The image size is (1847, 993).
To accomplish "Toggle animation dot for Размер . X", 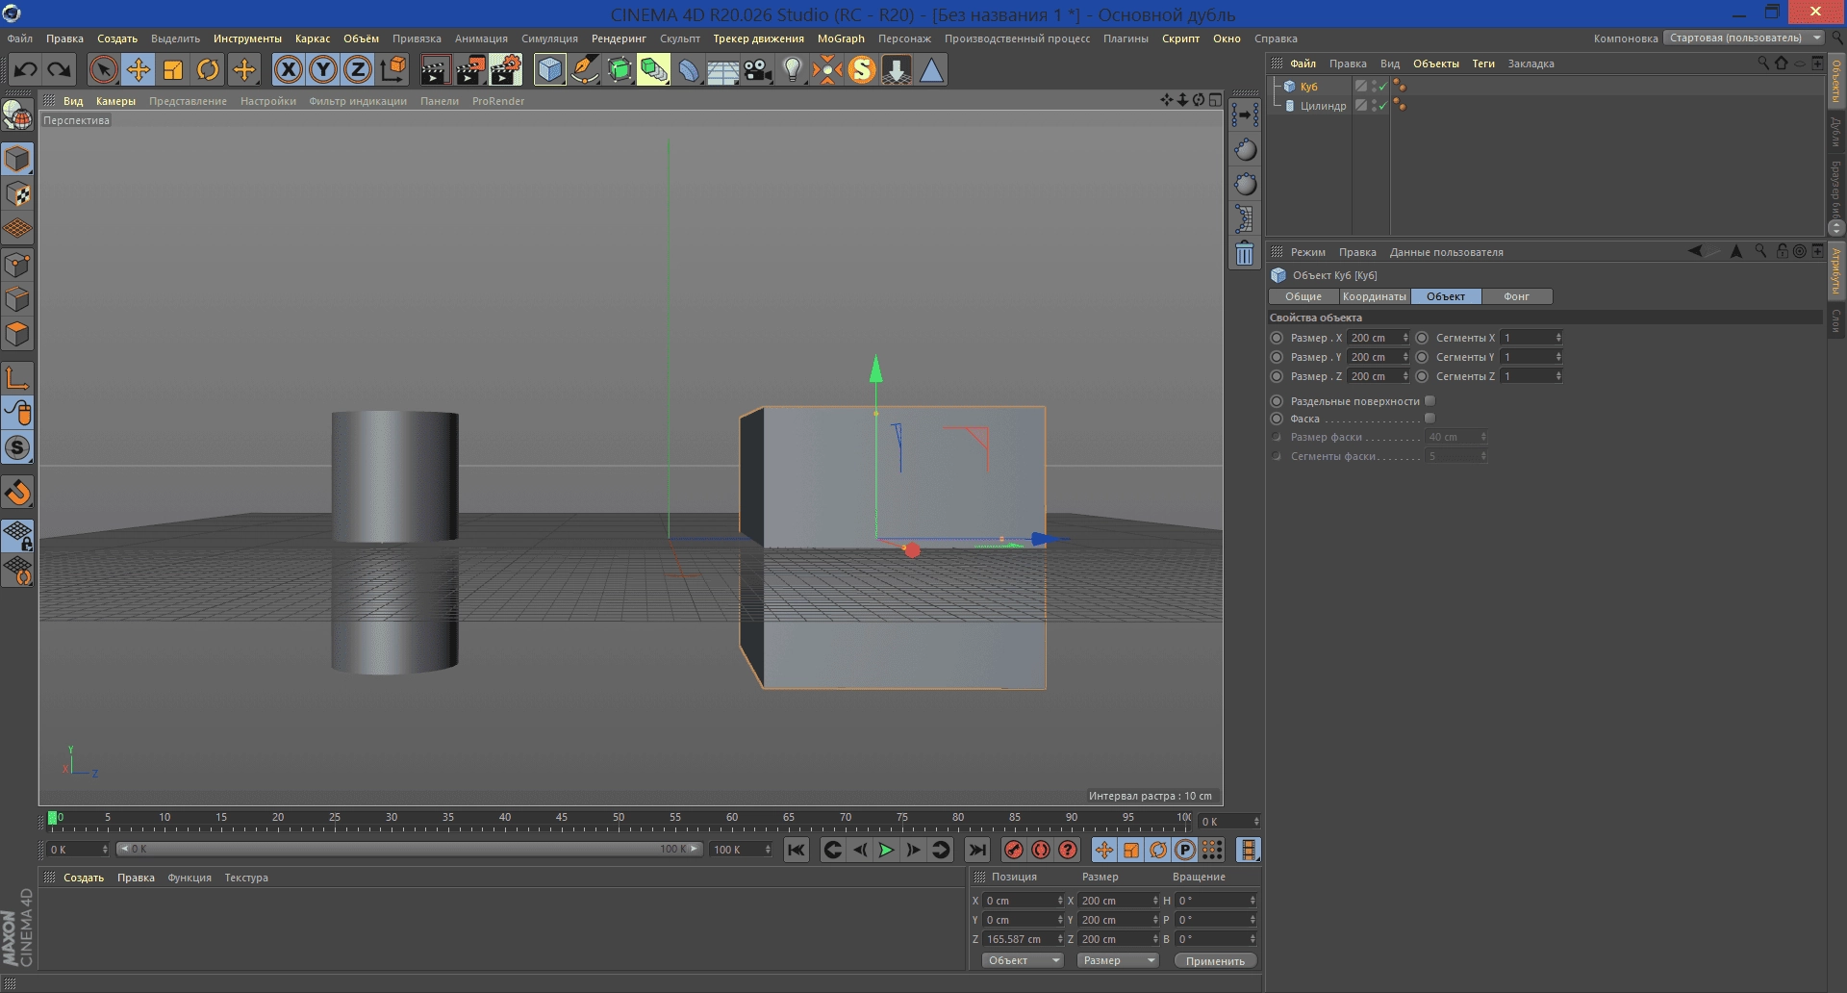I will pos(1277,338).
